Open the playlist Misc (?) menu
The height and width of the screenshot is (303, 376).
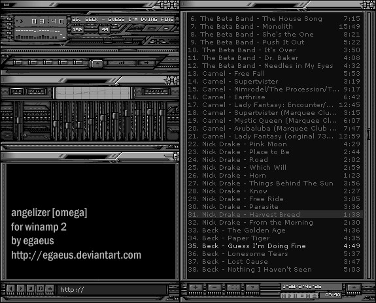click(x=252, y=287)
